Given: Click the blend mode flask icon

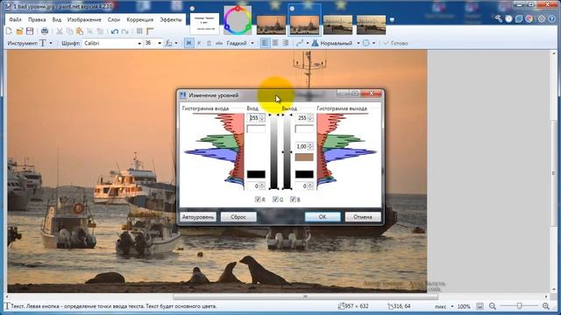Looking at the screenshot, I should (x=315, y=43).
